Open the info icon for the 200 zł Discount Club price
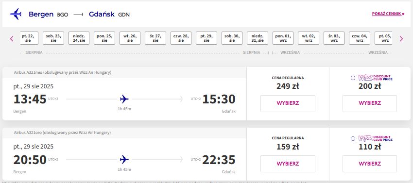This screenshot has height=183, width=413. pyautogui.click(x=353, y=78)
